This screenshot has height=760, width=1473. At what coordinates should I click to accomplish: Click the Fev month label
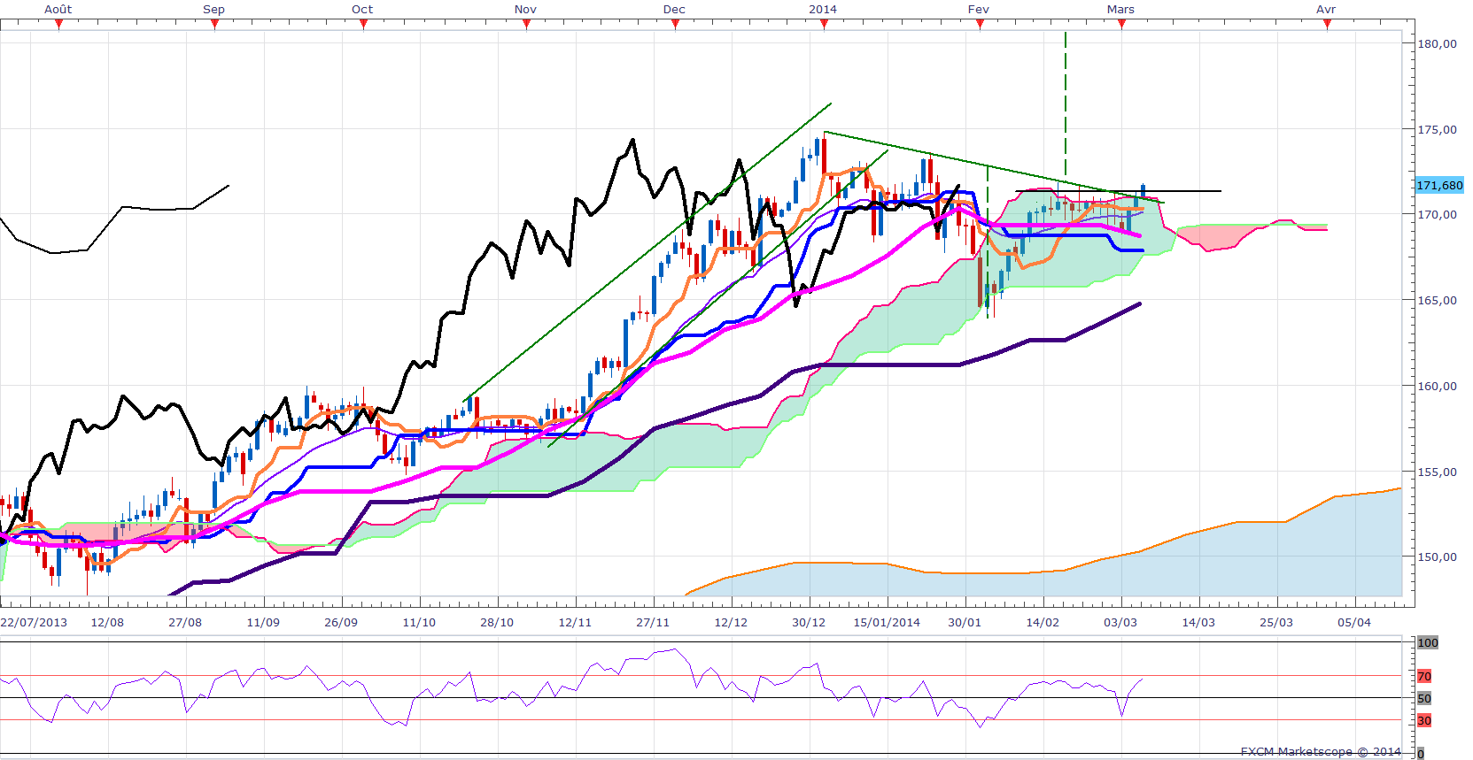tap(979, 9)
